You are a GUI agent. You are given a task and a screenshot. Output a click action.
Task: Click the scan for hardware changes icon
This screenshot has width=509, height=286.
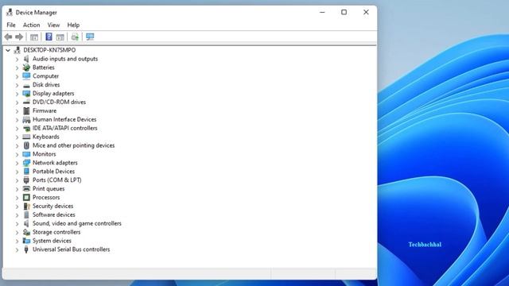[x=90, y=37]
